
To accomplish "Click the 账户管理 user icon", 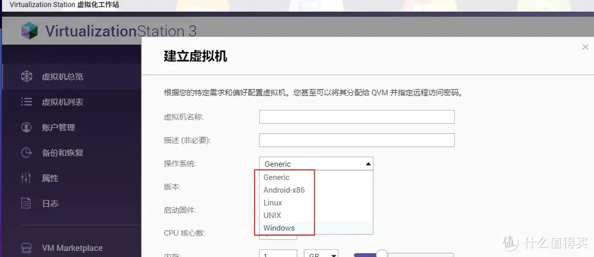I will pos(26,127).
